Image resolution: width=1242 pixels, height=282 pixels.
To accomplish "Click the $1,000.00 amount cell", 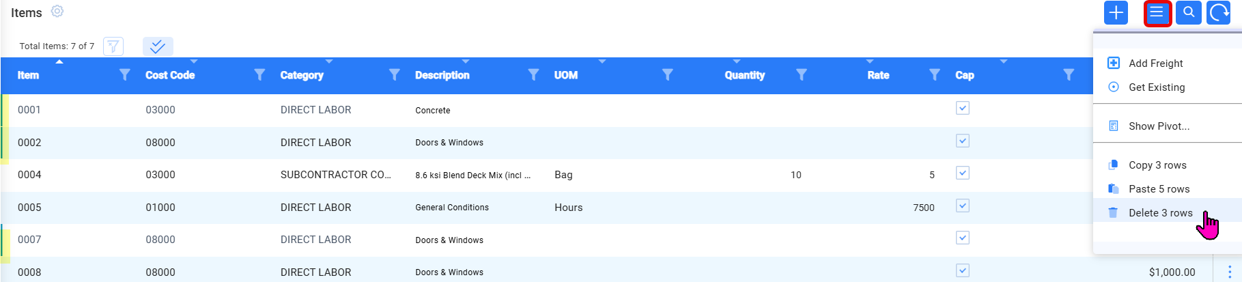I will tap(1172, 272).
